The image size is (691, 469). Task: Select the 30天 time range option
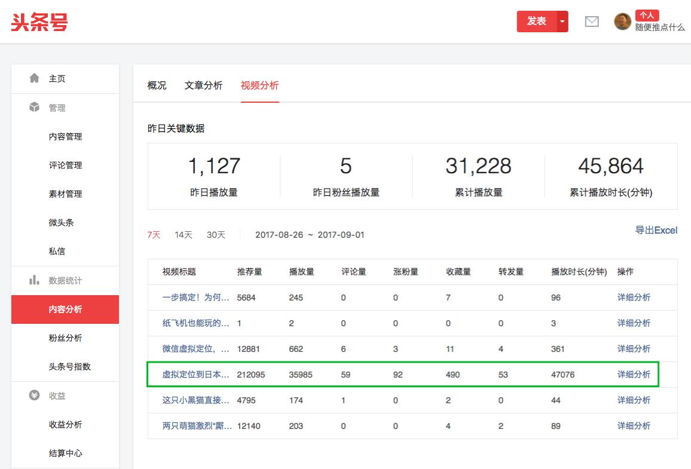[216, 235]
